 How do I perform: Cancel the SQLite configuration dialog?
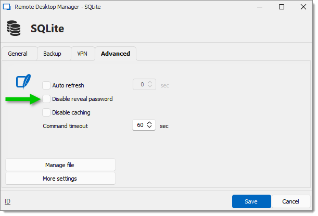point(290,201)
